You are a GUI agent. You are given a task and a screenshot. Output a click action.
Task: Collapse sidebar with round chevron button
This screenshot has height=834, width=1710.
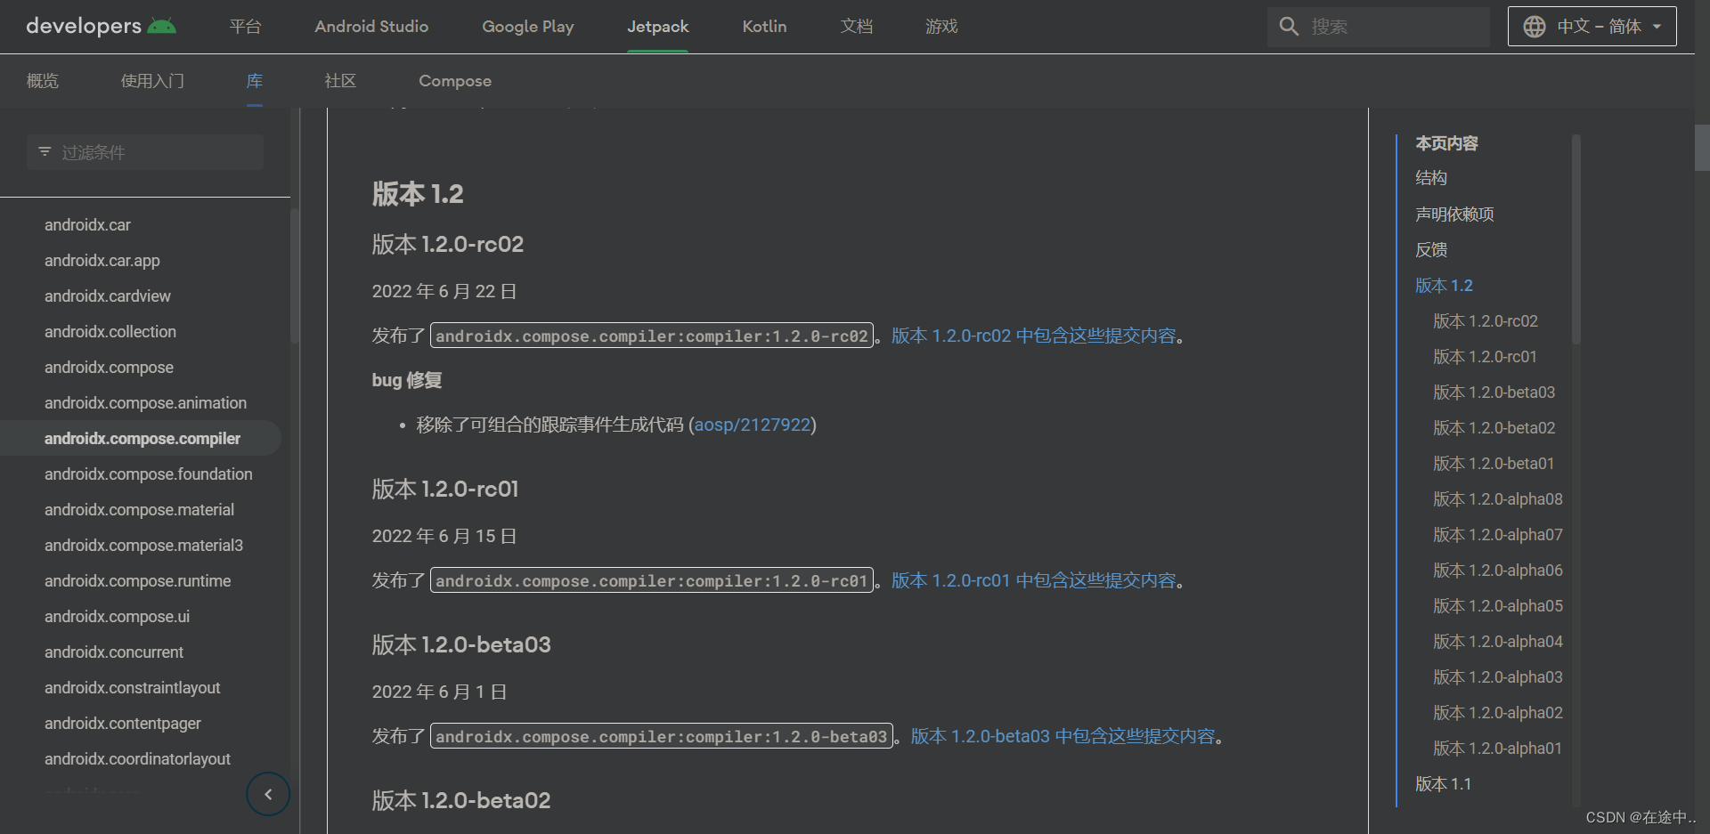pyautogui.click(x=268, y=794)
